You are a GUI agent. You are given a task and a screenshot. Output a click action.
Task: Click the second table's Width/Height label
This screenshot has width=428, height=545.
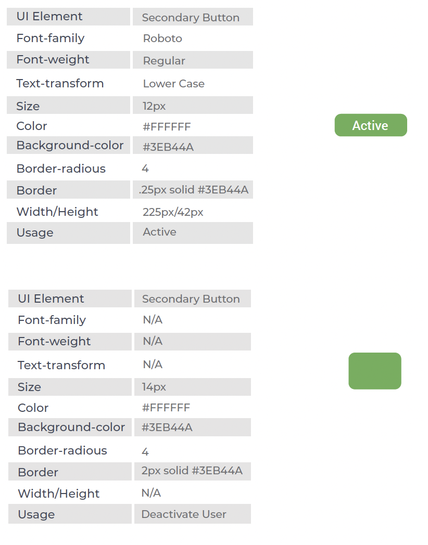click(58, 494)
